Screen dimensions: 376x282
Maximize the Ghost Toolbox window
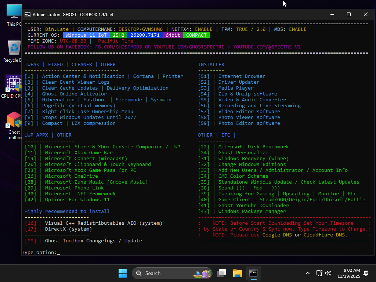coord(349,15)
